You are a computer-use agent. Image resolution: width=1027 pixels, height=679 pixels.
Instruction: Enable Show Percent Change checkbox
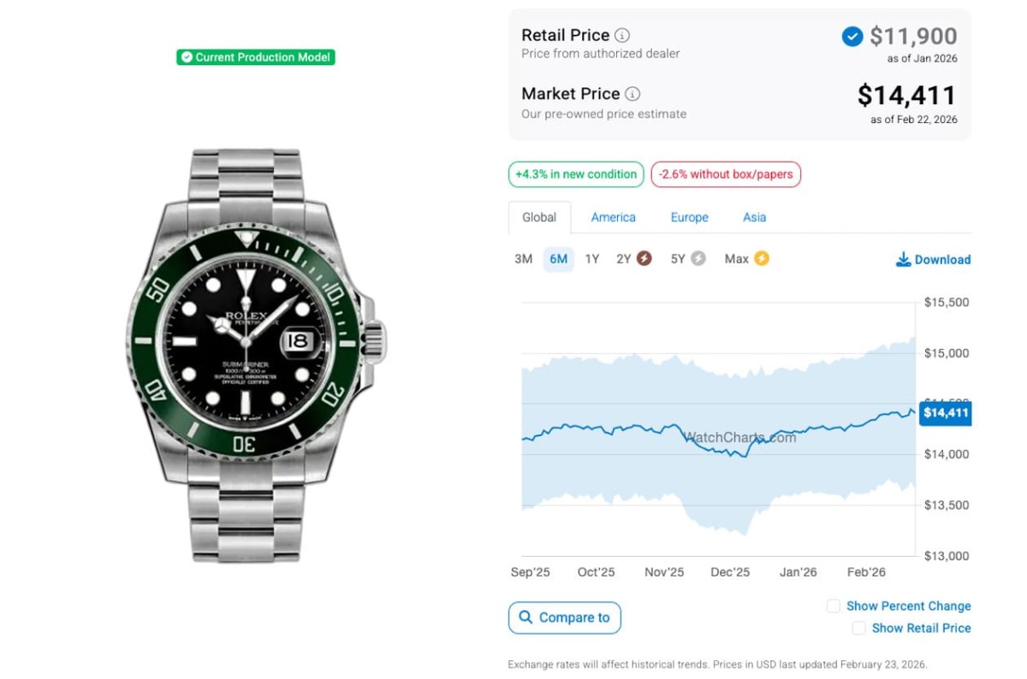[834, 605]
